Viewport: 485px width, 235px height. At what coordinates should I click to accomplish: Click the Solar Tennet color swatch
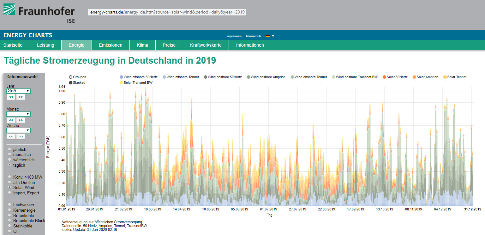pyautogui.click(x=445, y=77)
